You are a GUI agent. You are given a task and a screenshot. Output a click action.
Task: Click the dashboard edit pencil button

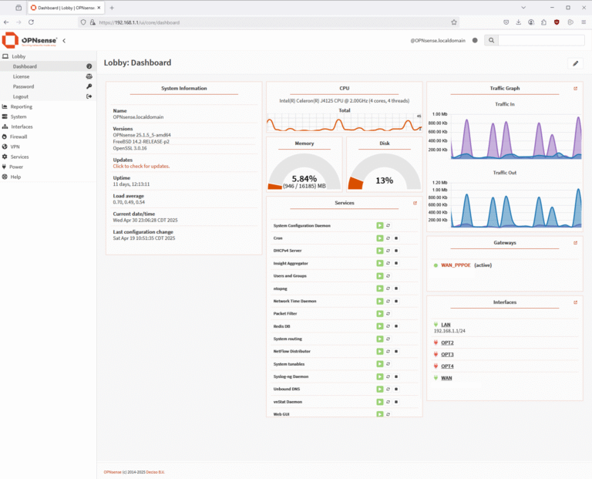575,63
